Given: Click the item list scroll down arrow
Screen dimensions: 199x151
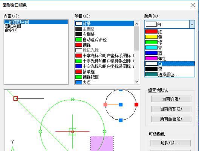Looking at the screenshot, I should [x=137, y=82].
